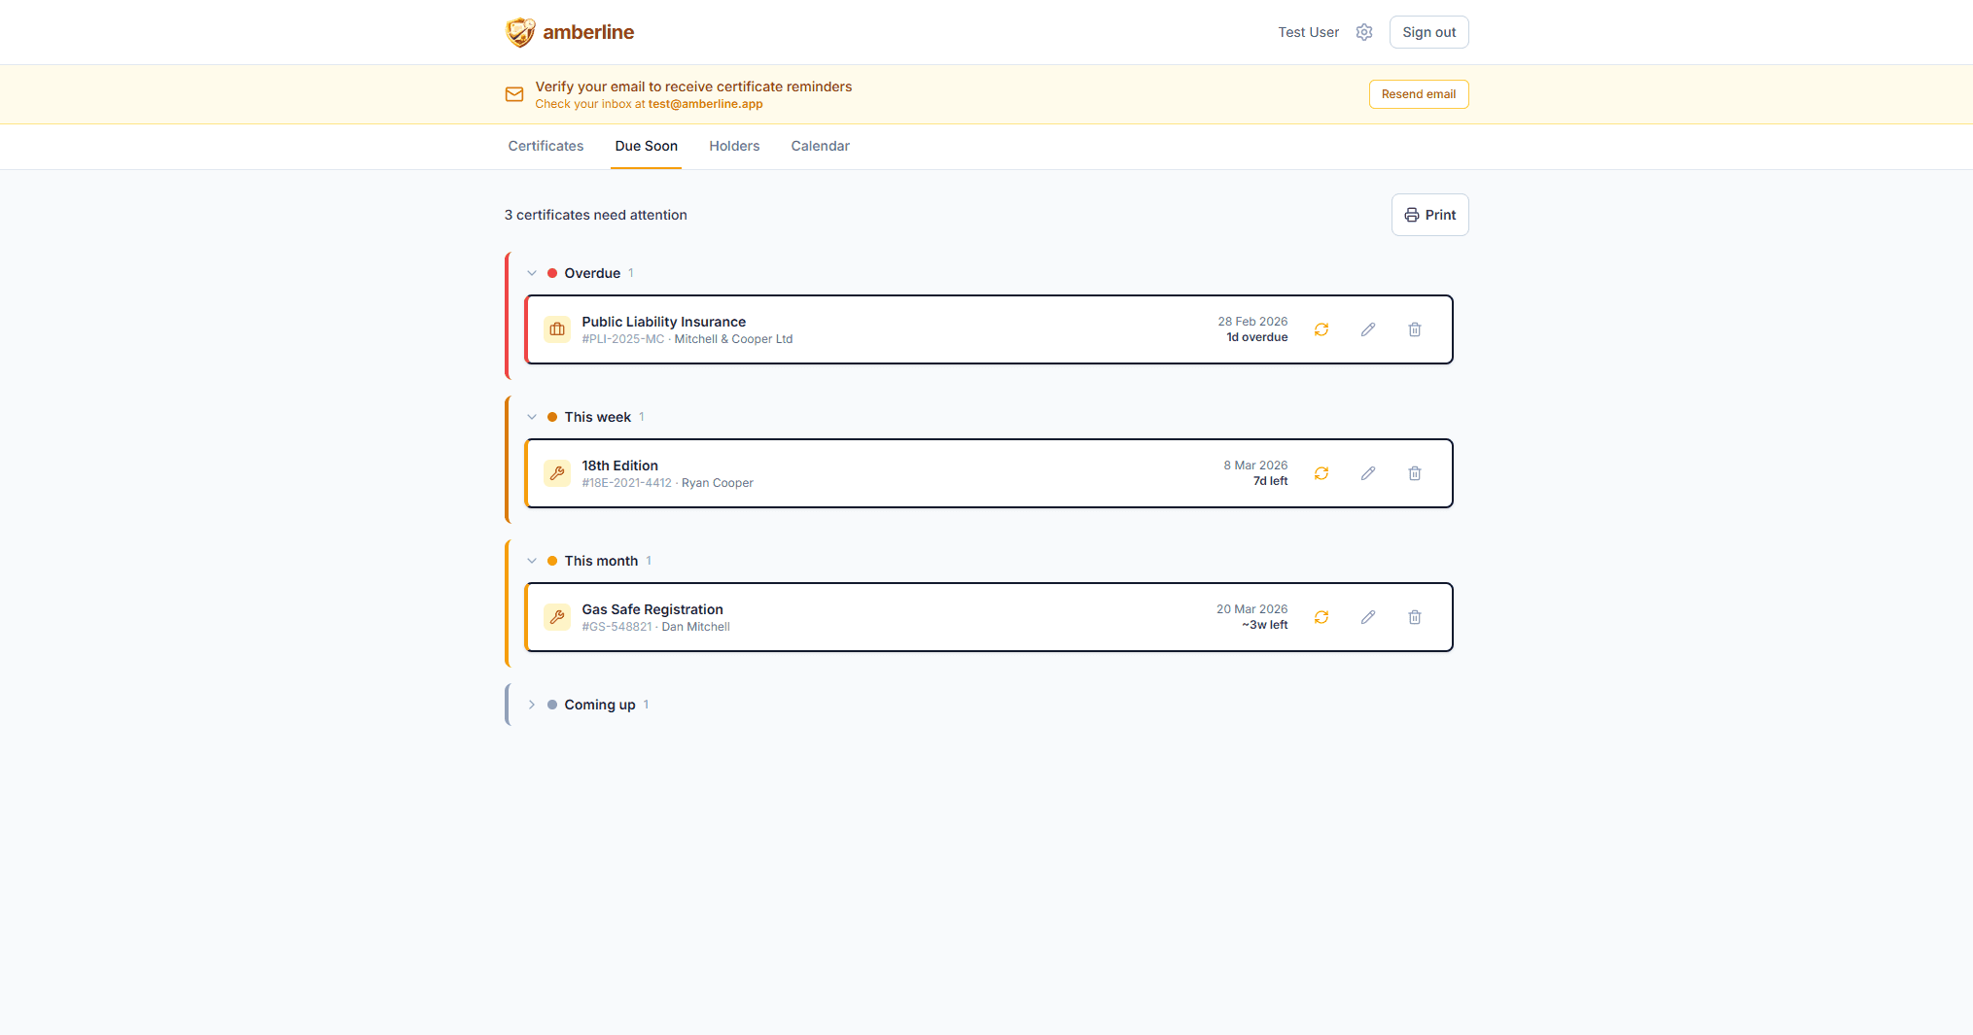Screen dimensions: 1973x1035
Task: Delete the Gas Safe Registration certificate
Action: [x=1414, y=617]
